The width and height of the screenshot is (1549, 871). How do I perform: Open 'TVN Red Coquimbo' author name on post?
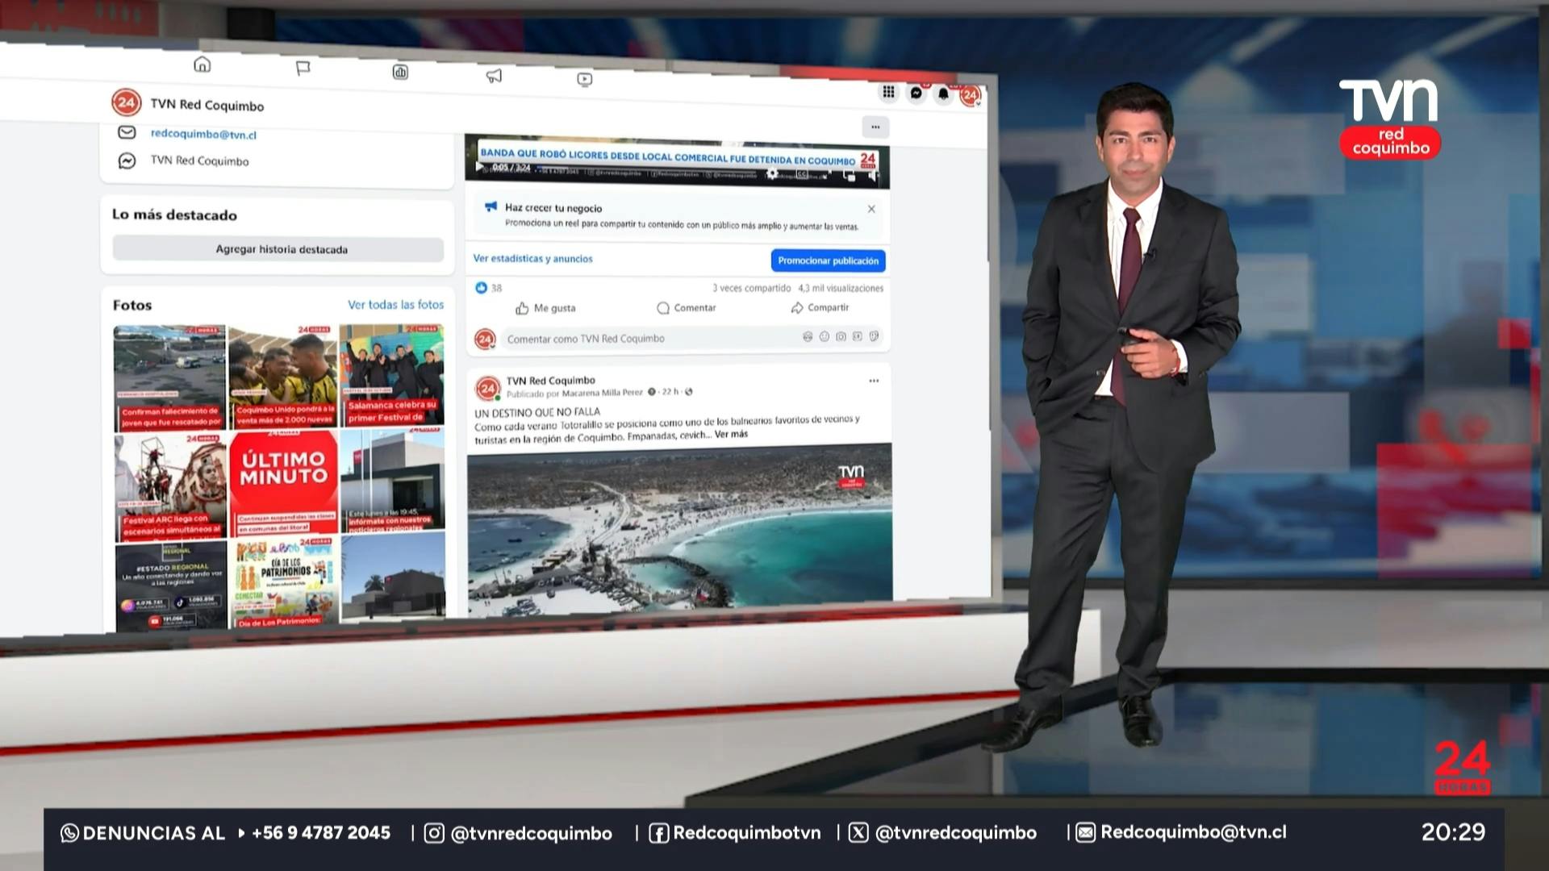tap(551, 380)
